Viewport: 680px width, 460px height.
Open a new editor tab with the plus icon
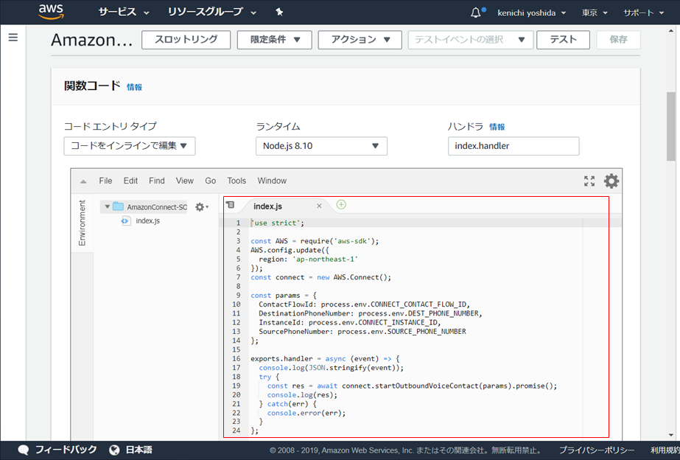click(x=340, y=204)
